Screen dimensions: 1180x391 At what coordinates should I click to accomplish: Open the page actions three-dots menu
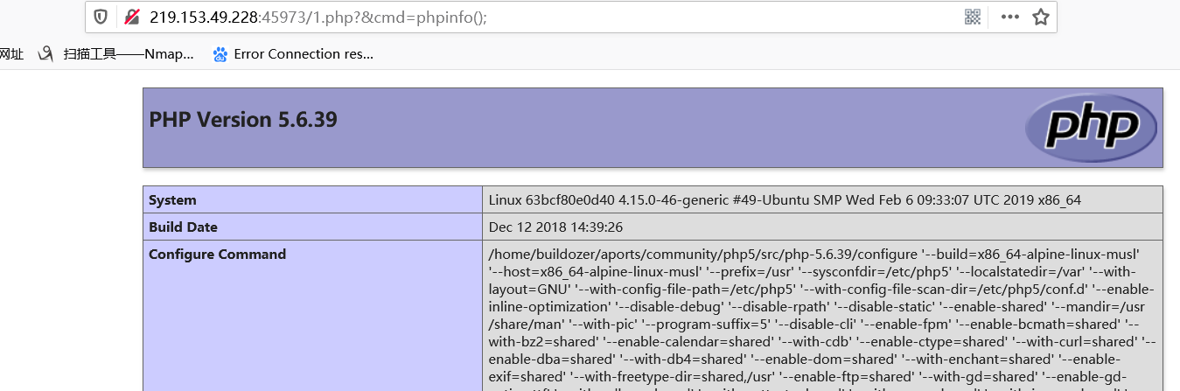coord(1009,17)
